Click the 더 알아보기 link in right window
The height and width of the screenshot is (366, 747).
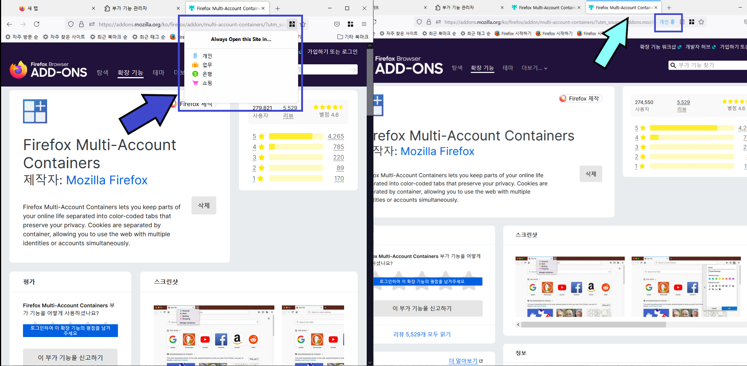click(x=466, y=361)
